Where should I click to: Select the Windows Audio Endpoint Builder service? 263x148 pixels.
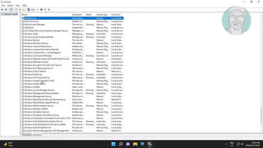[72, 37]
